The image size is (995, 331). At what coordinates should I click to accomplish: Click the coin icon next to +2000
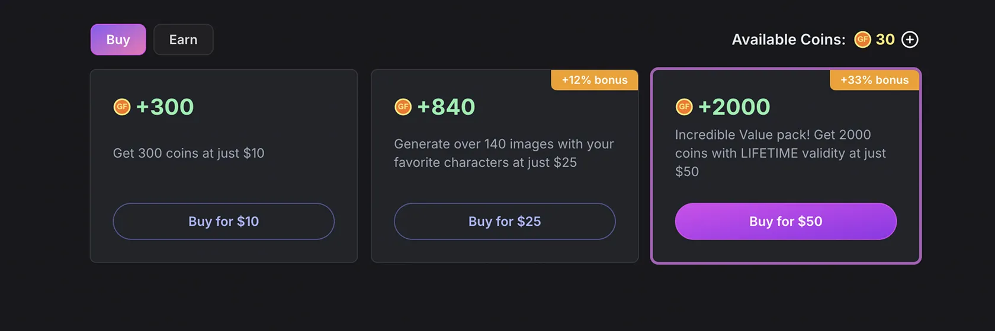pyautogui.click(x=684, y=107)
